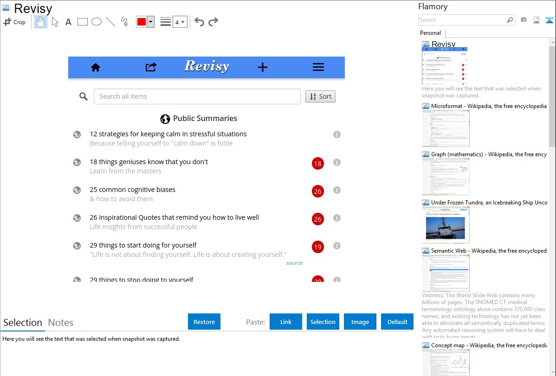Open the Revisy snapshot thumbnail

(445, 66)
